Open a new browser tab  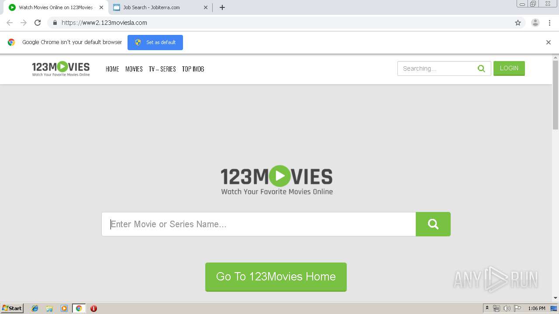coord(222,7)
